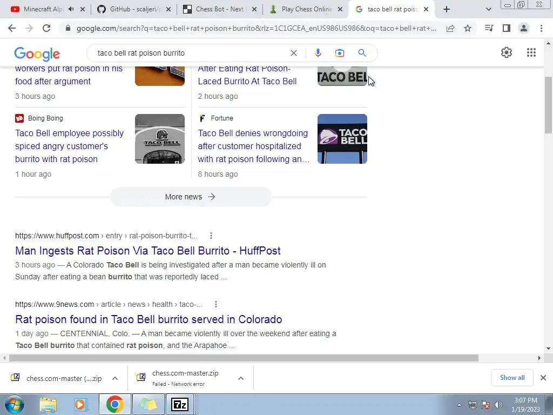Open options for 9news result

point(216,304)
